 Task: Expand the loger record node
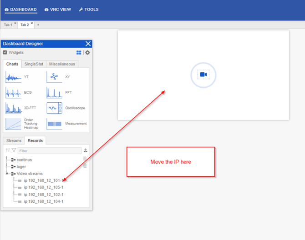(x=7, y=167)
